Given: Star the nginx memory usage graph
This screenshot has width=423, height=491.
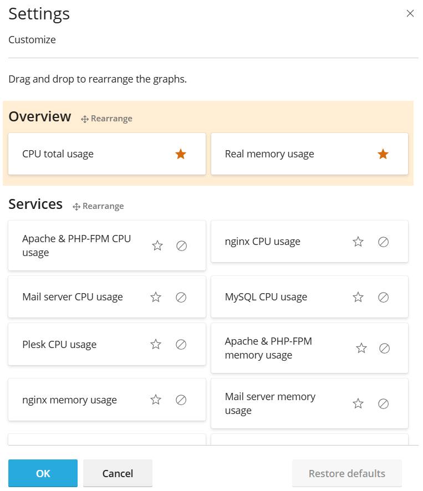Looking at the screenshot, I should (x=156, y=400).
